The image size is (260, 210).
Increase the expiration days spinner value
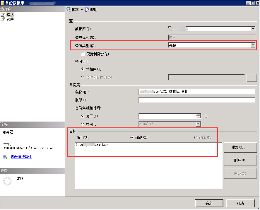pos(199,115)
